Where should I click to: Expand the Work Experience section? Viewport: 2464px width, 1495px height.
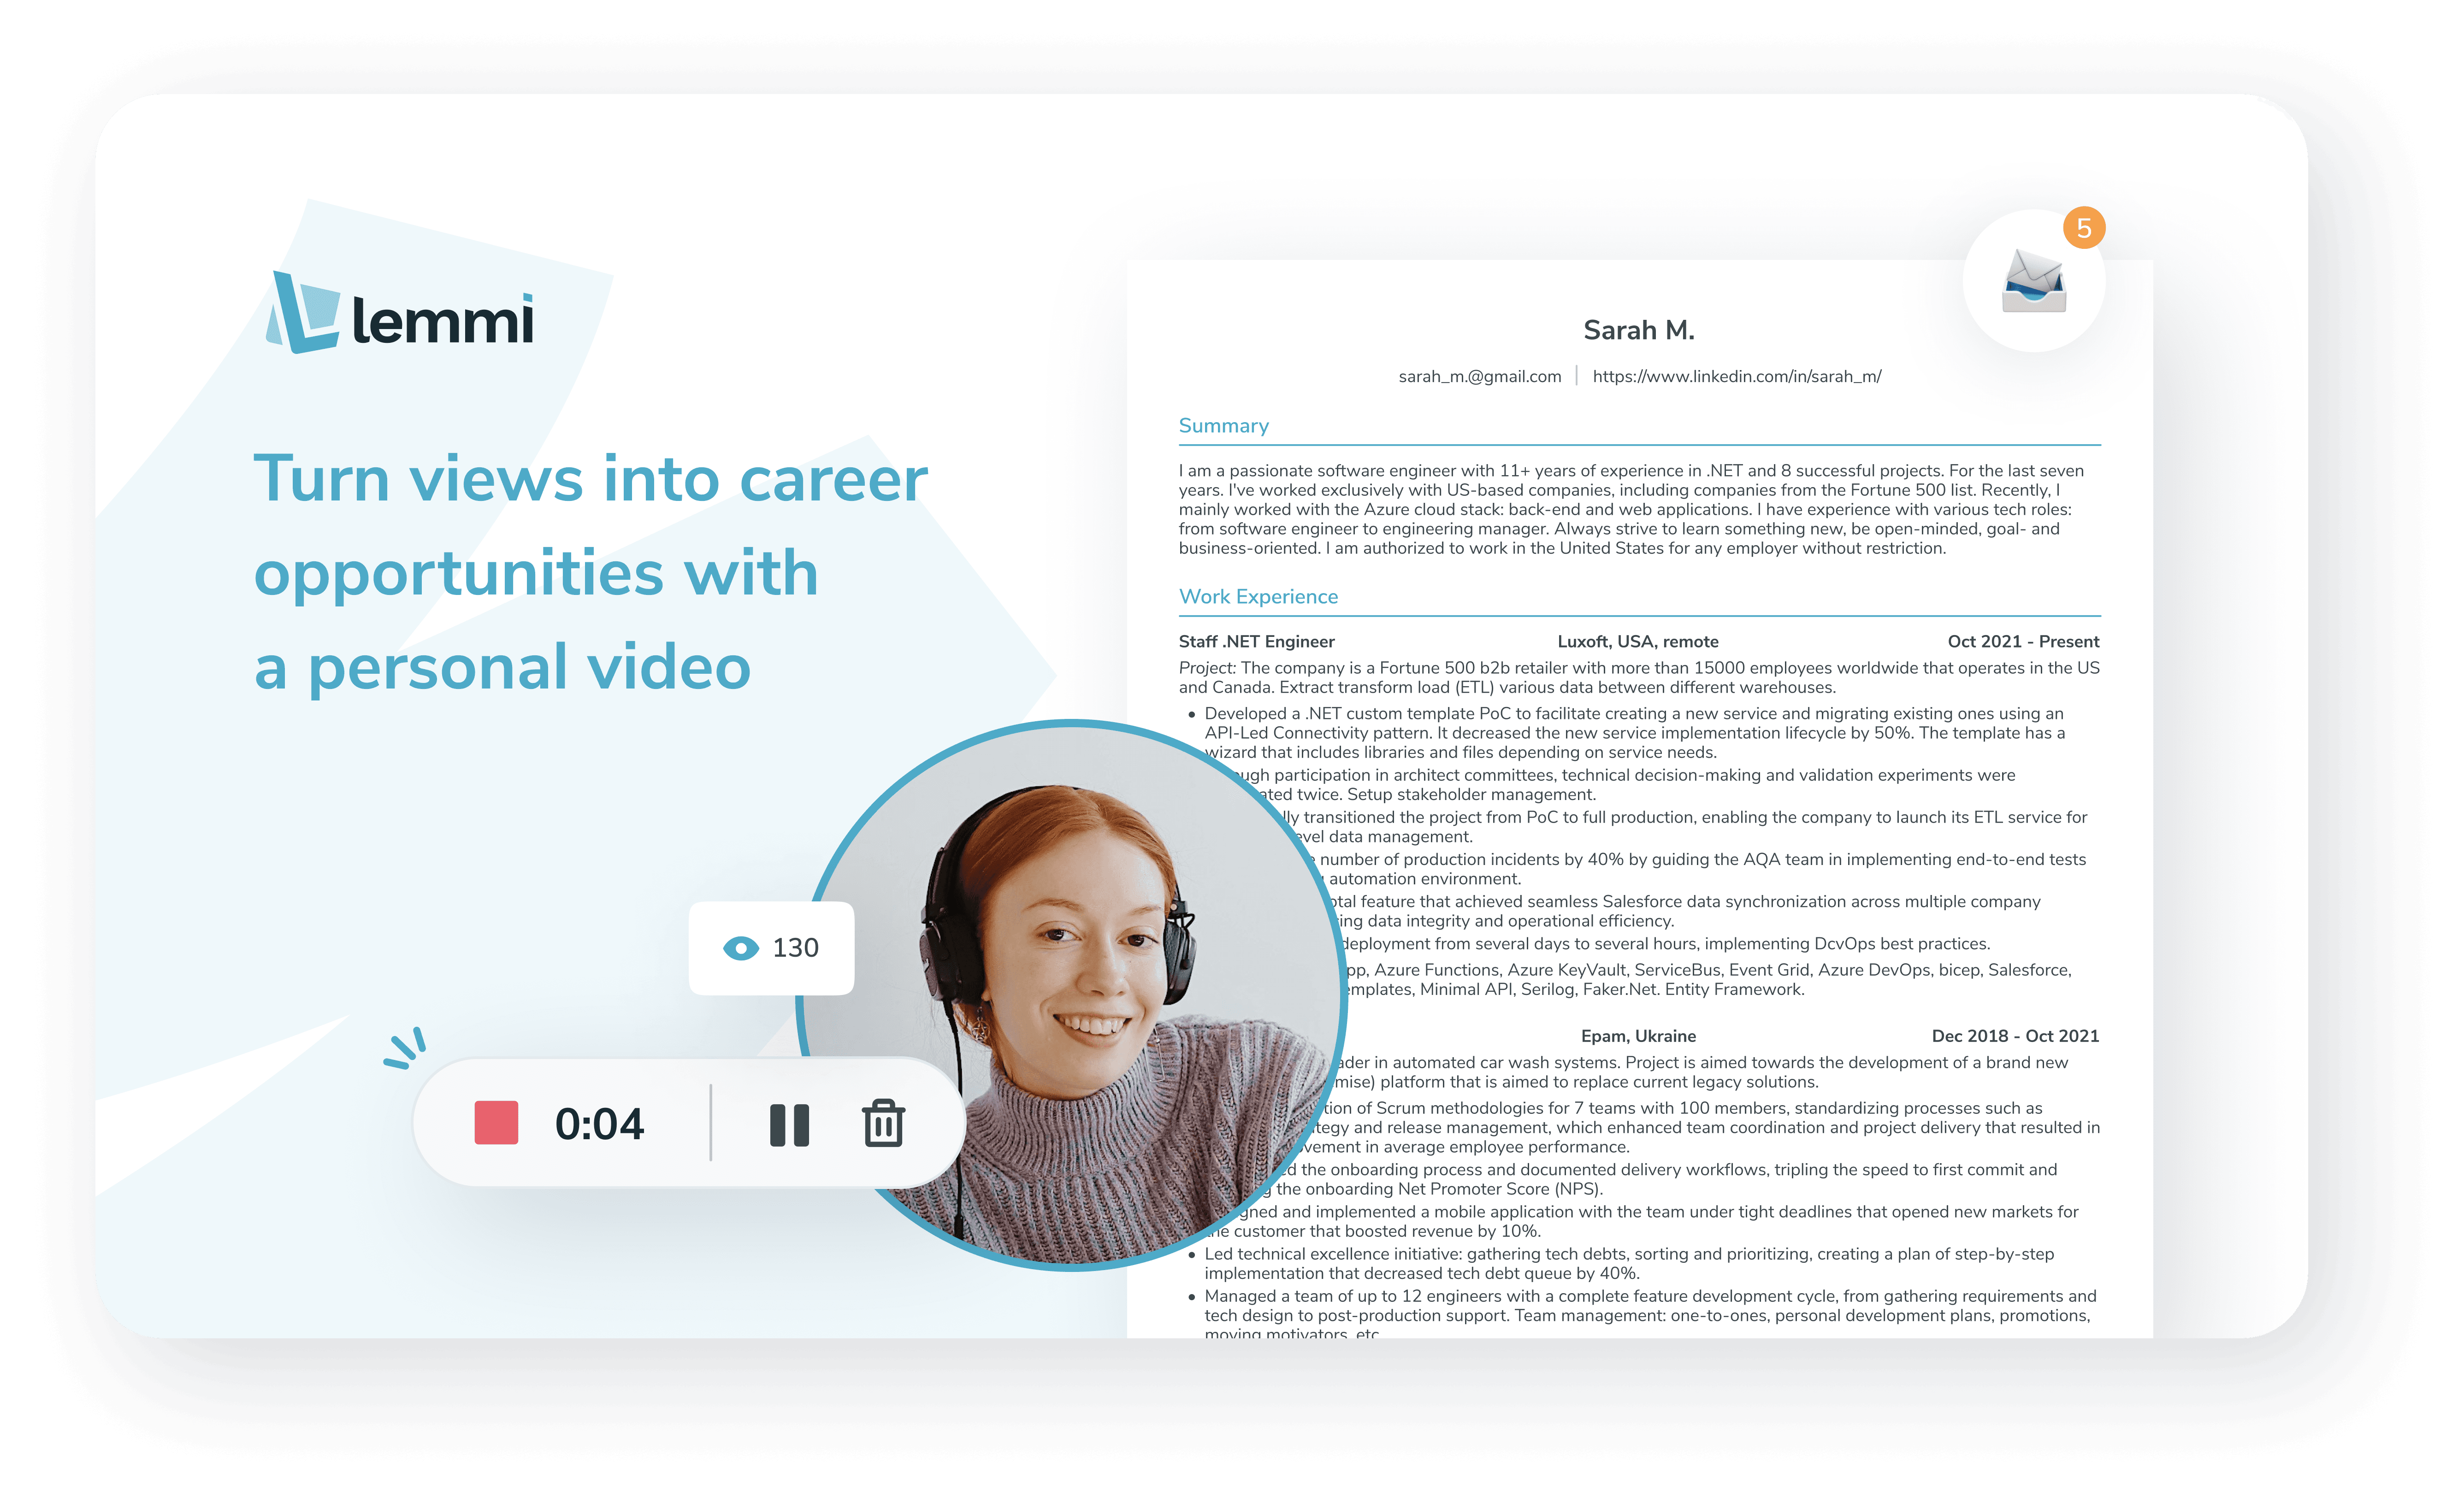[1259, 596]
